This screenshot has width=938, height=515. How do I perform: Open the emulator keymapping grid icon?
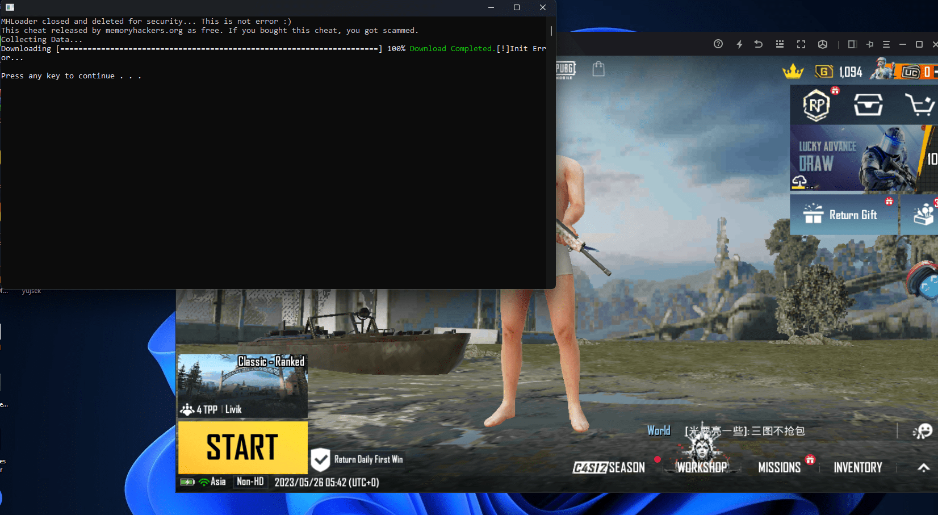pos(780,44)
